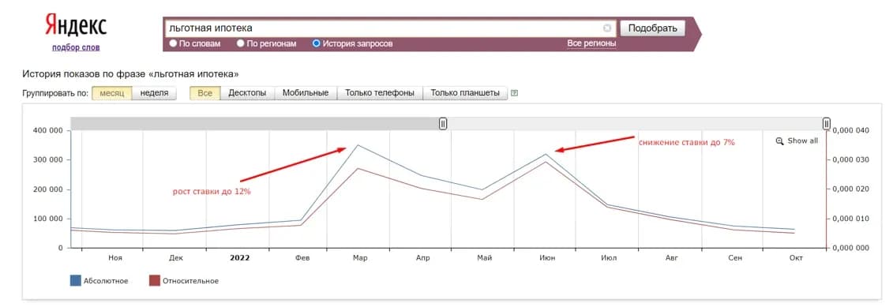Click the Подобрать button
893x307 pixels.
coord(653,28)
